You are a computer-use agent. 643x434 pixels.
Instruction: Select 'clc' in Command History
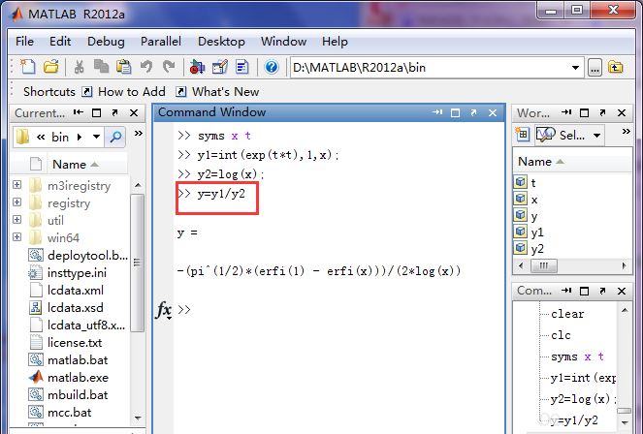pyautogui.click(x=561, y=335)
